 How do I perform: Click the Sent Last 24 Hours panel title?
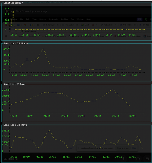point(16,44)
